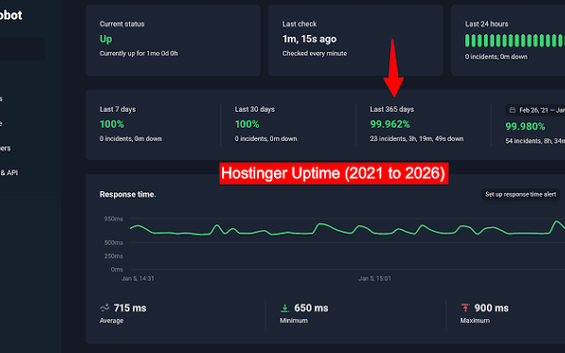Screen dimensions: 565x353
Task: Click '0 incidents, 0m down' under Last 24 hours
Action: tap(496, 56)
